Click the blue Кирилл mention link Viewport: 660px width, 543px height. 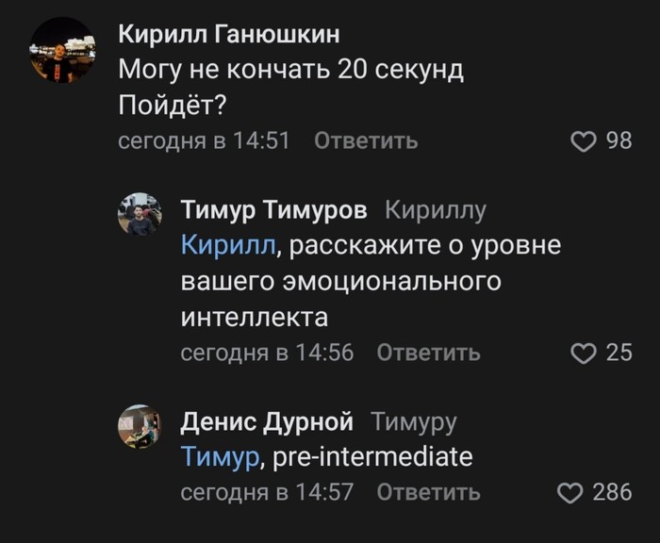click(228, 246)
